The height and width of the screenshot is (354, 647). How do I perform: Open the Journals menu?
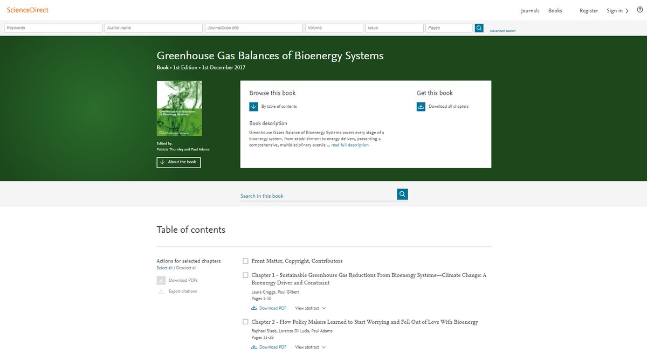pyautogui.click(x=529, y=11)
